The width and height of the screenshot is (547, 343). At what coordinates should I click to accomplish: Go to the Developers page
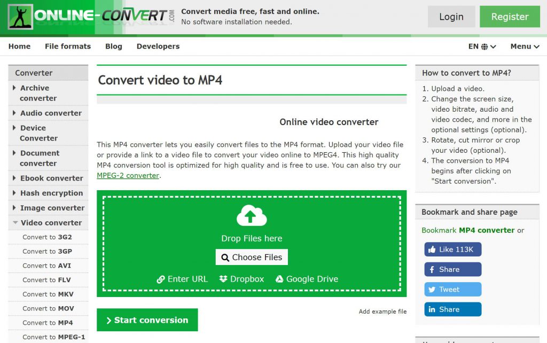tap(158, 46)
